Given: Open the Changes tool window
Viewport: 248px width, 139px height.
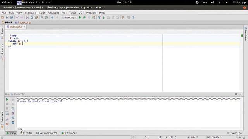Looking at the screenshot, I should [69, 133].
